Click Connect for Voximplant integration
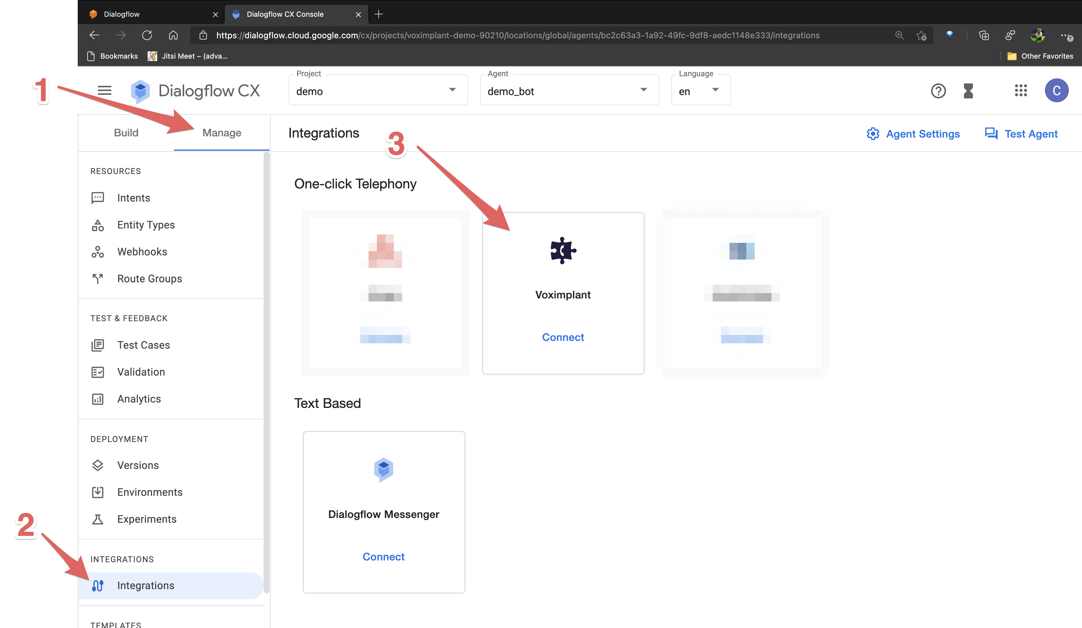Viewport: 1082px width, 628px height. coord(563,336)
